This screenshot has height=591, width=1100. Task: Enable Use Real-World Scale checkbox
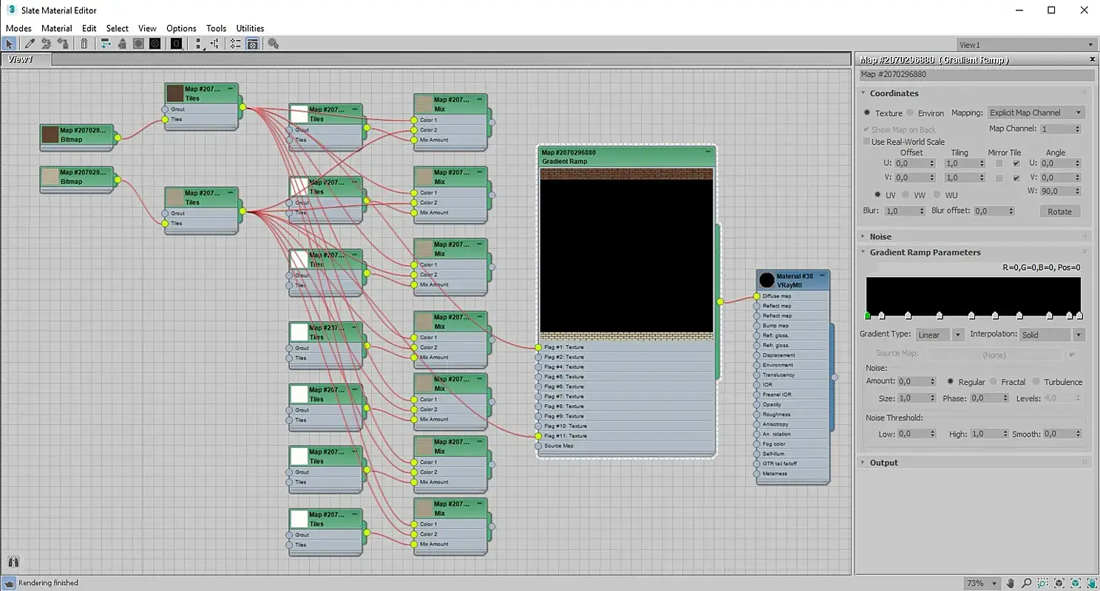(867, 142)
